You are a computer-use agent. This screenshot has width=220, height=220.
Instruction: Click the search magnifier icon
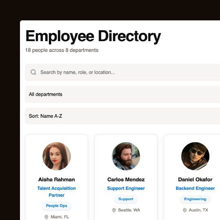(x=33, y=72)
